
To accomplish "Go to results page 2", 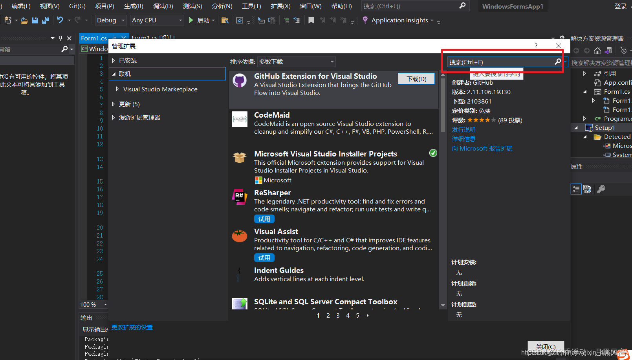I will 328,315.
